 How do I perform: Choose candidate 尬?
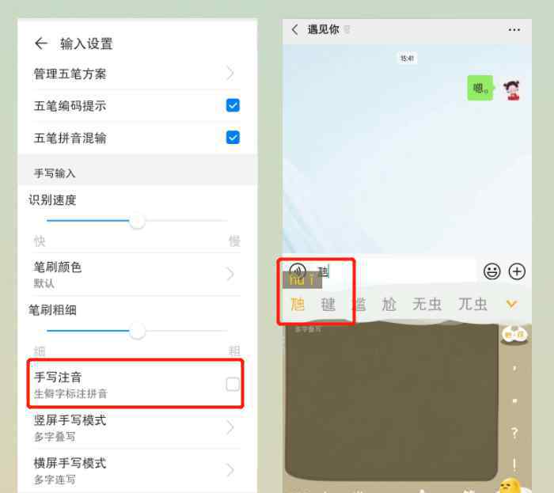[x=389, y=304]
